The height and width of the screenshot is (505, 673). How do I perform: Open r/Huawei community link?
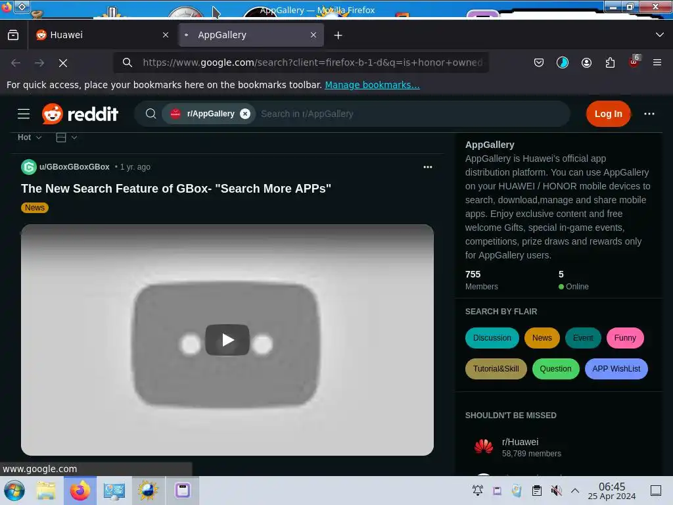tap(521, 442)
